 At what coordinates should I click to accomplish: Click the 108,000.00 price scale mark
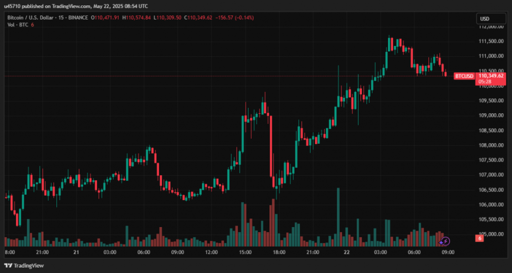tap(491, 145)
